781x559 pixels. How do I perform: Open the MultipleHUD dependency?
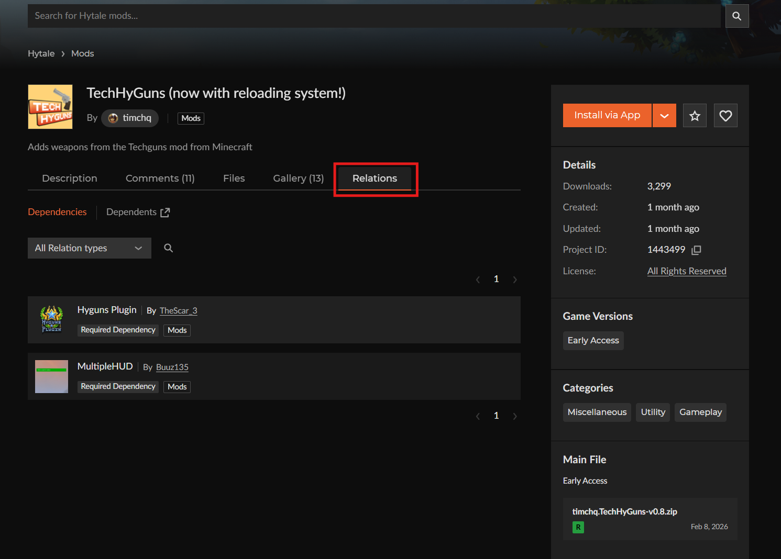point(105,366)
